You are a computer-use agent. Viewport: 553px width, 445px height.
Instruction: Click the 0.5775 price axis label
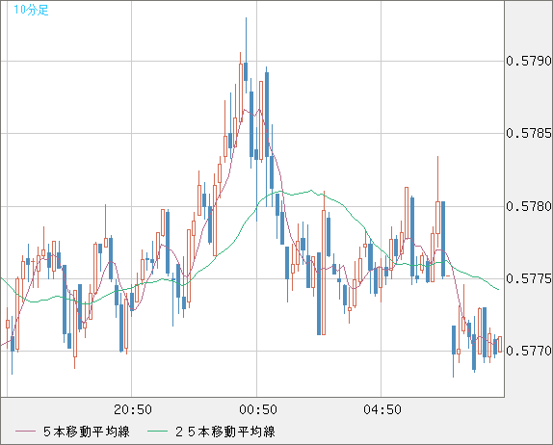tap(529, 278)
